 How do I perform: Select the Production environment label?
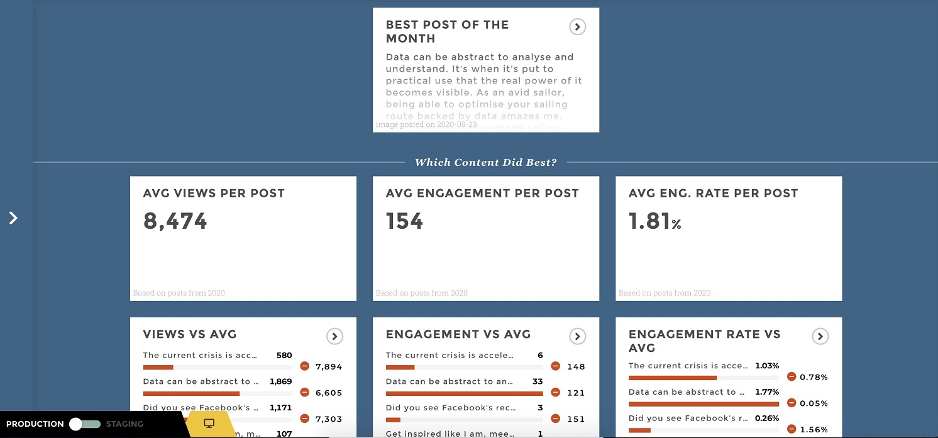coord(35,424)
